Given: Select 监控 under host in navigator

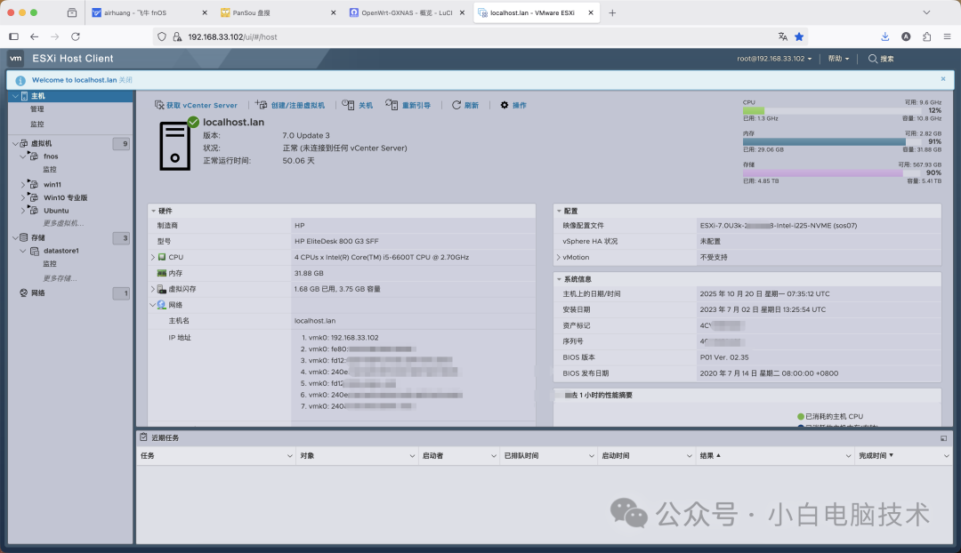Looking at the screenshot, I should click(37, 124).
